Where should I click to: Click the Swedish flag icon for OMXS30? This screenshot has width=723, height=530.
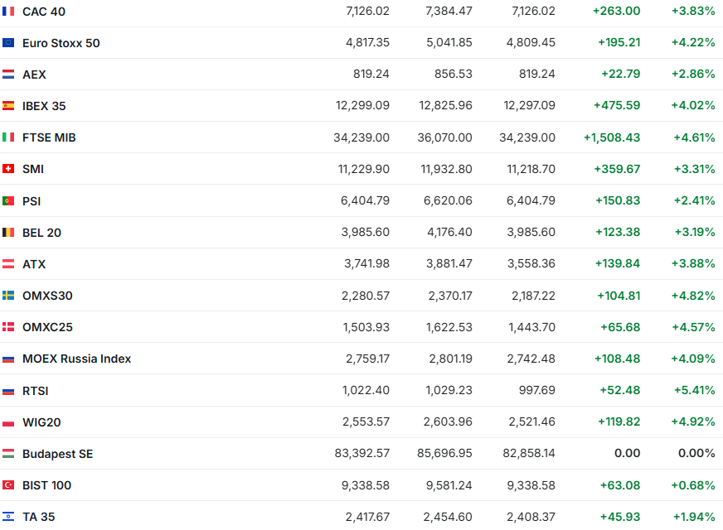(x=8, y=296)
